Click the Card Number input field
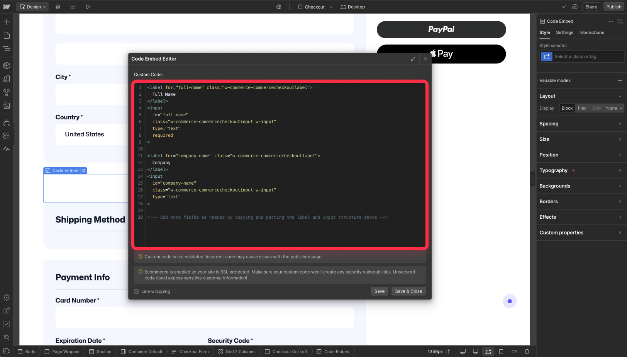Viewport: 627px width, 357px height. (x=205, y=318)
